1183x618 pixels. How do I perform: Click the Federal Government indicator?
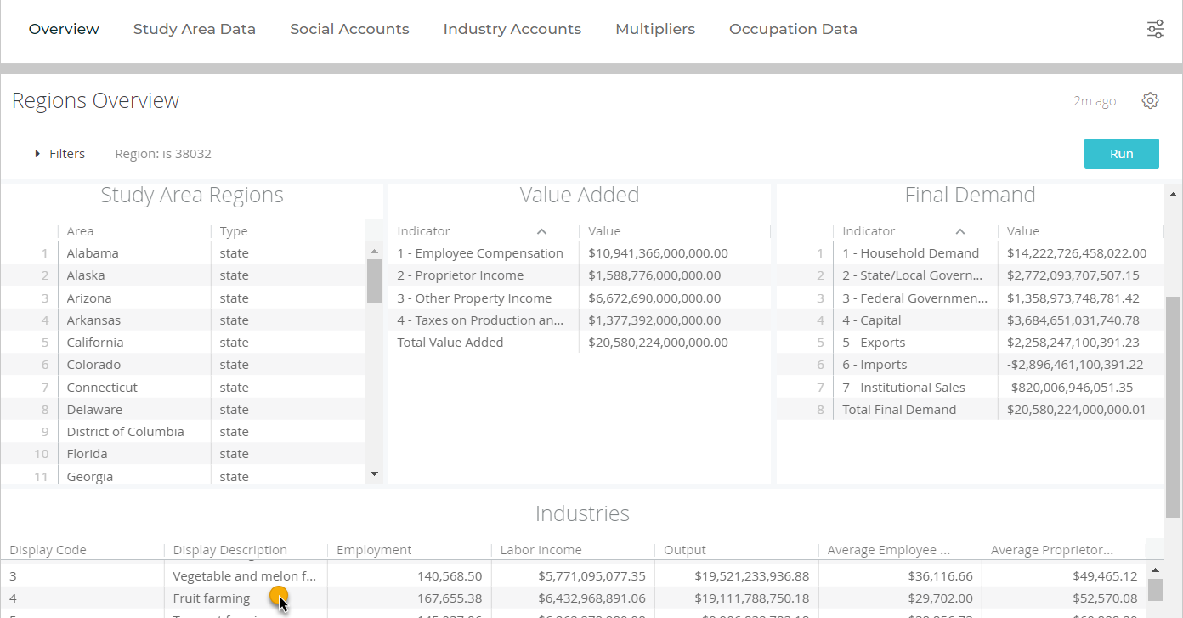coord(915,298)
